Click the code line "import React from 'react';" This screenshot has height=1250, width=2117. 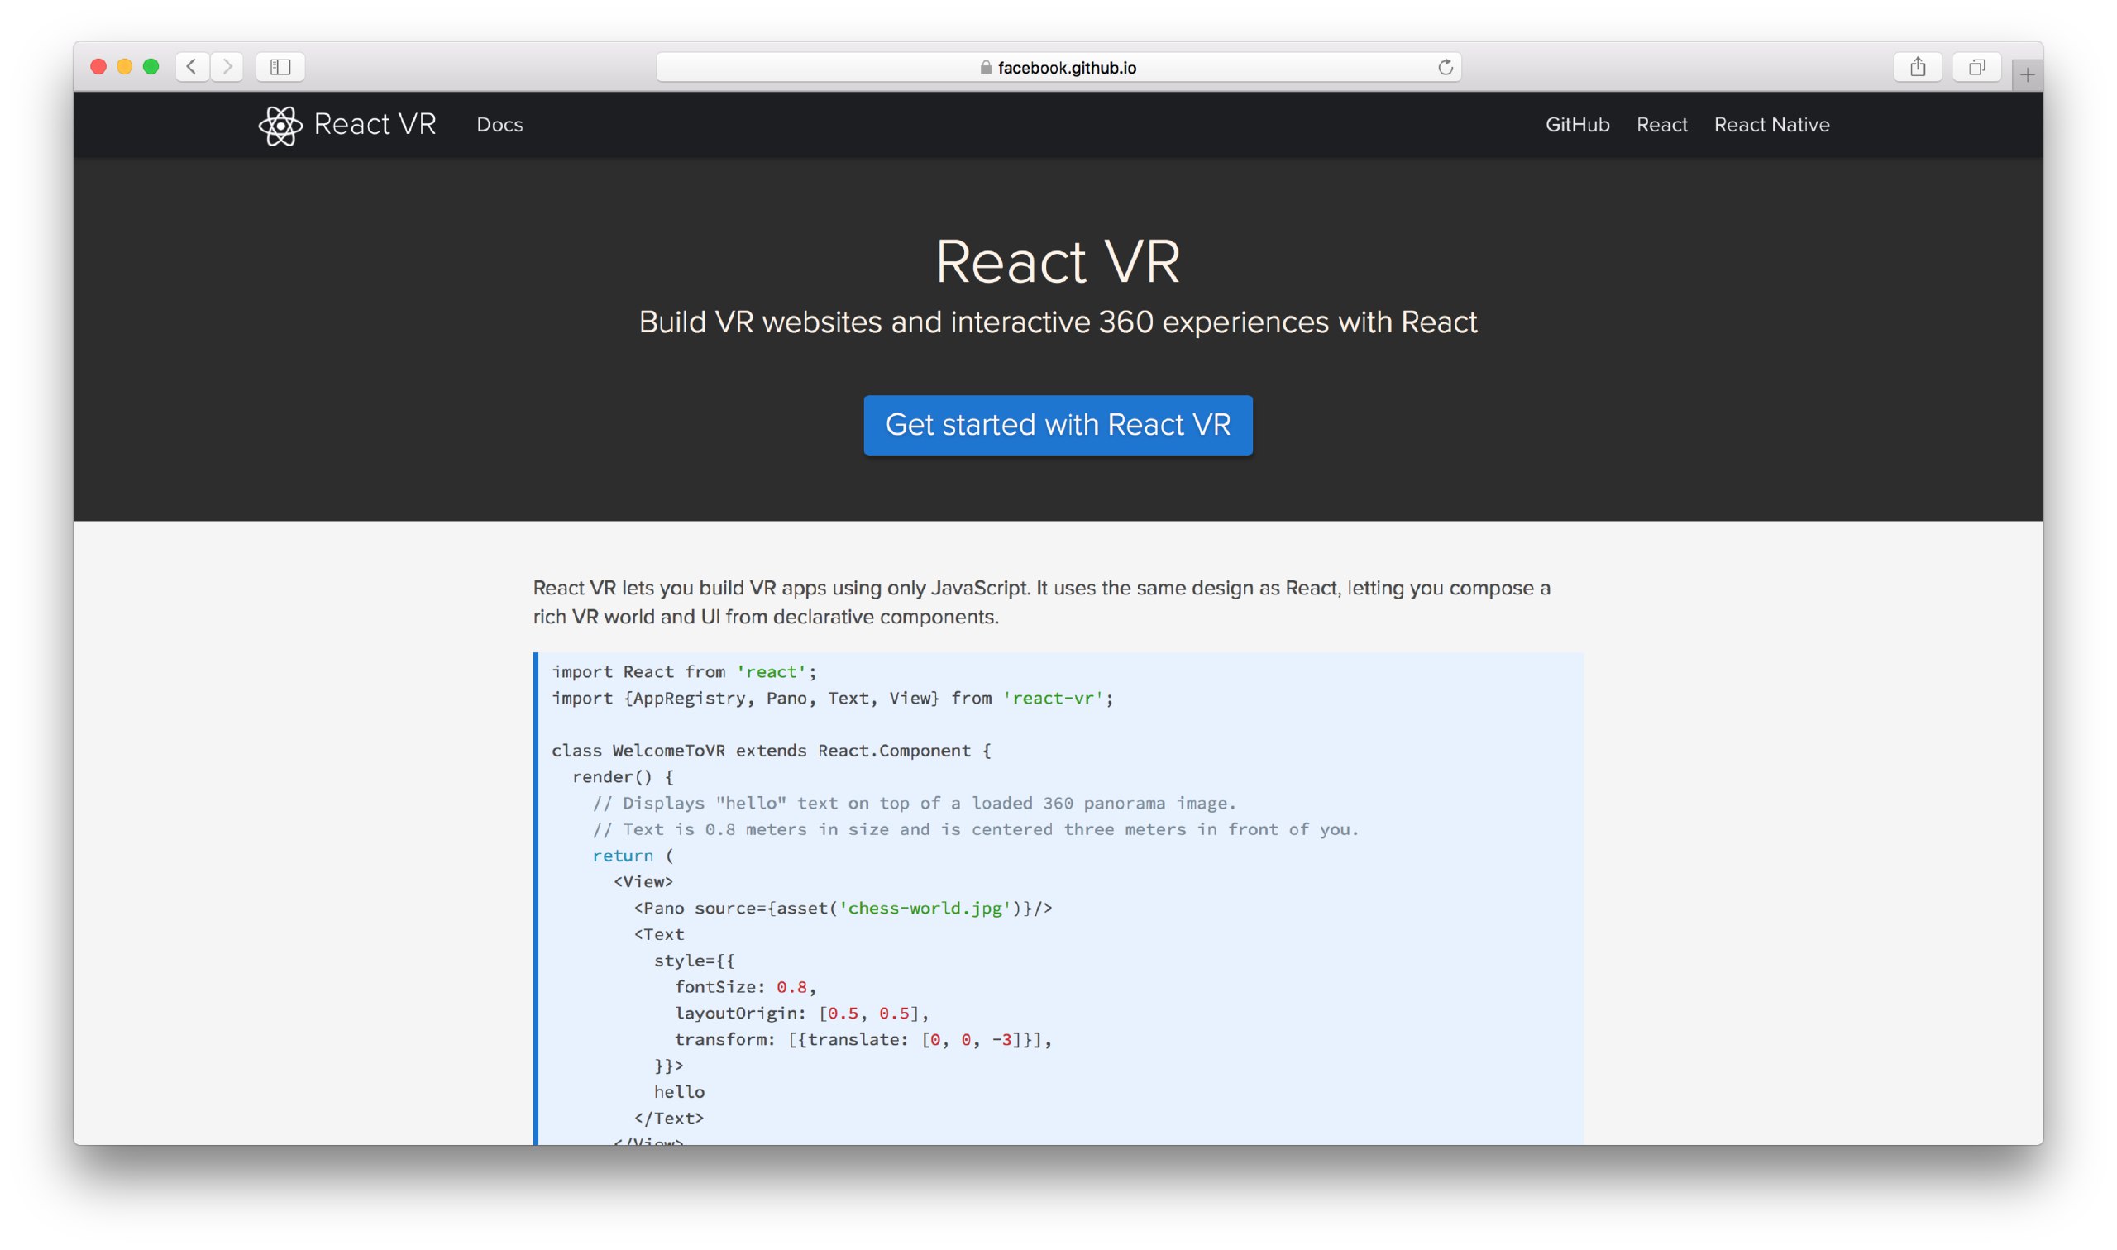[x=684, y=672]
